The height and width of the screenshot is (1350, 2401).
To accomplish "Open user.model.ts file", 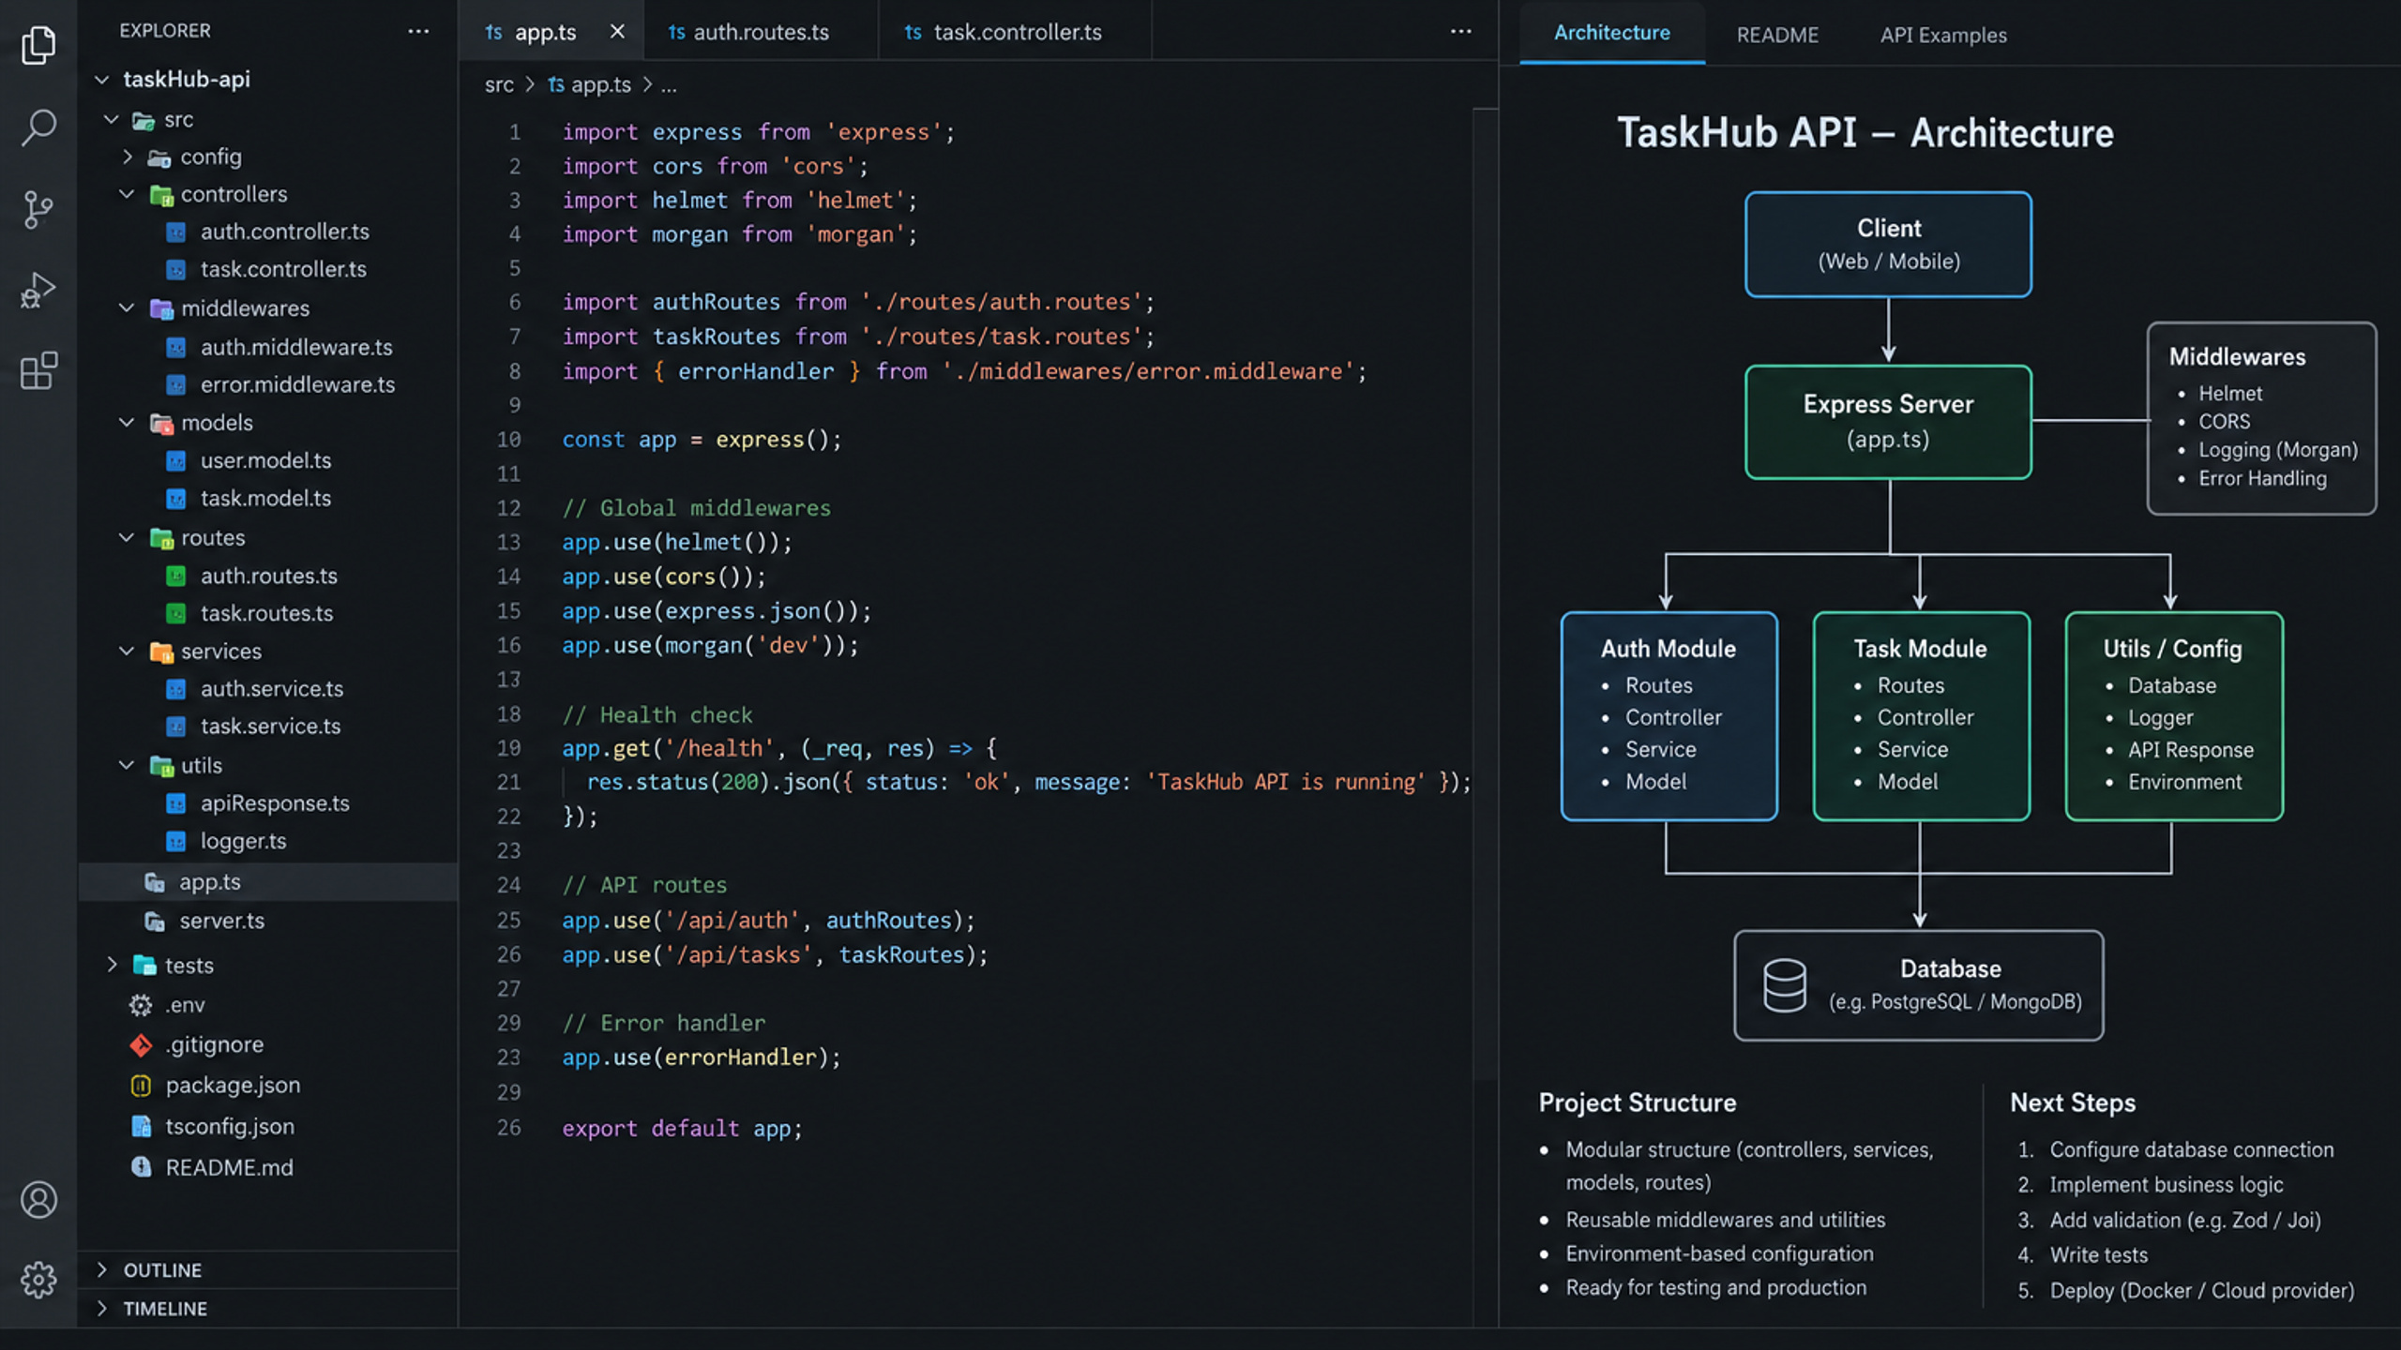I will coord(265,460).
